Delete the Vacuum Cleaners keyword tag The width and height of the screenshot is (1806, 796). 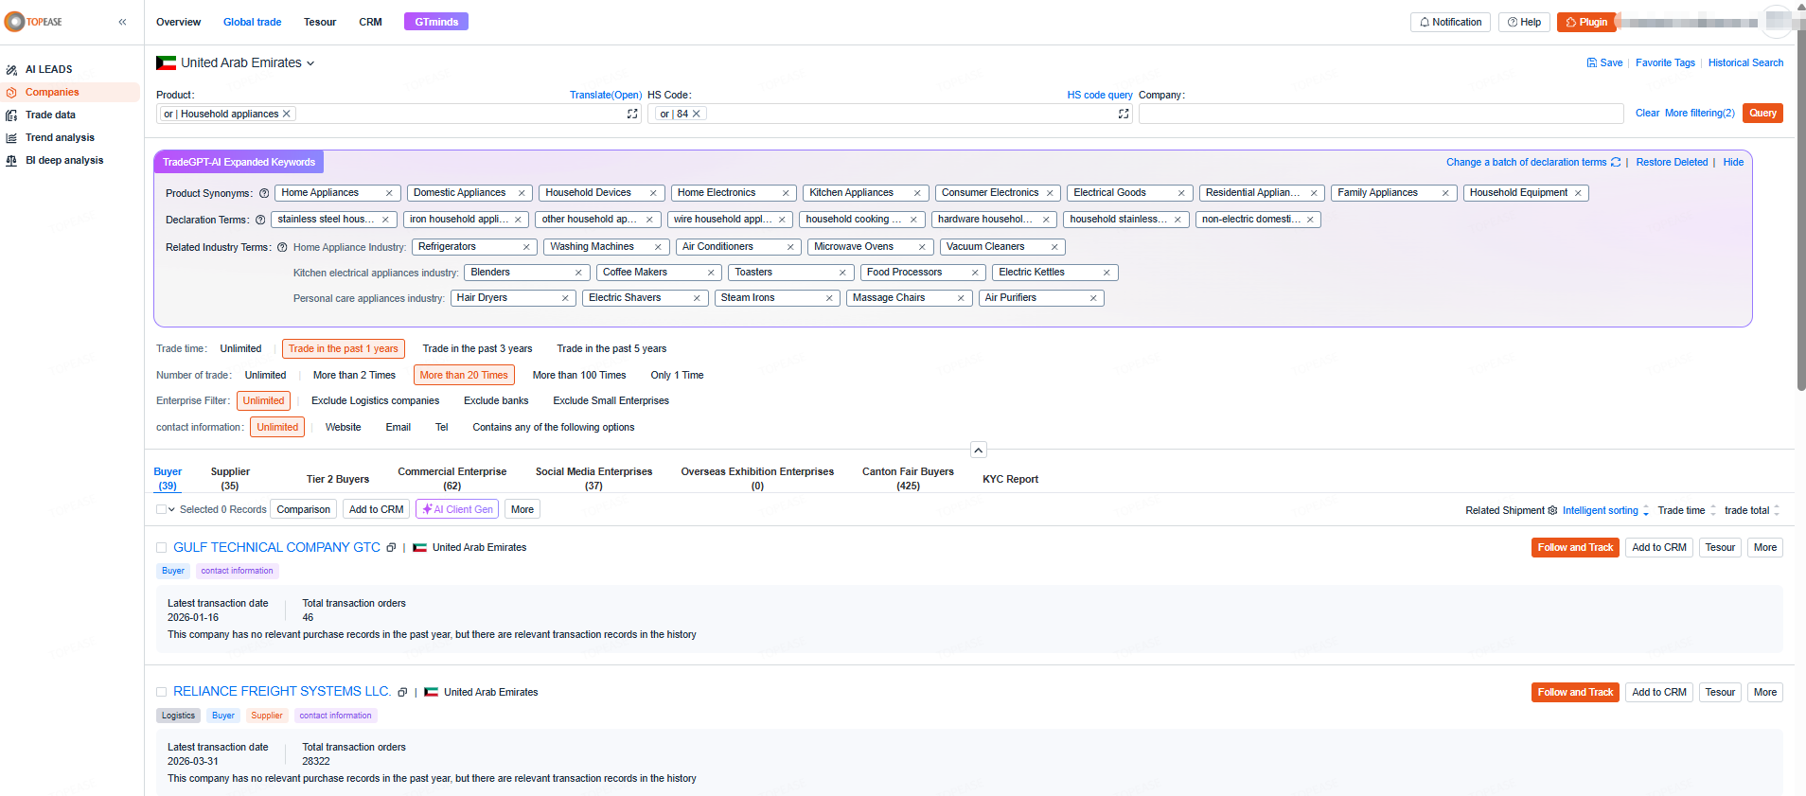(1054, 247)
